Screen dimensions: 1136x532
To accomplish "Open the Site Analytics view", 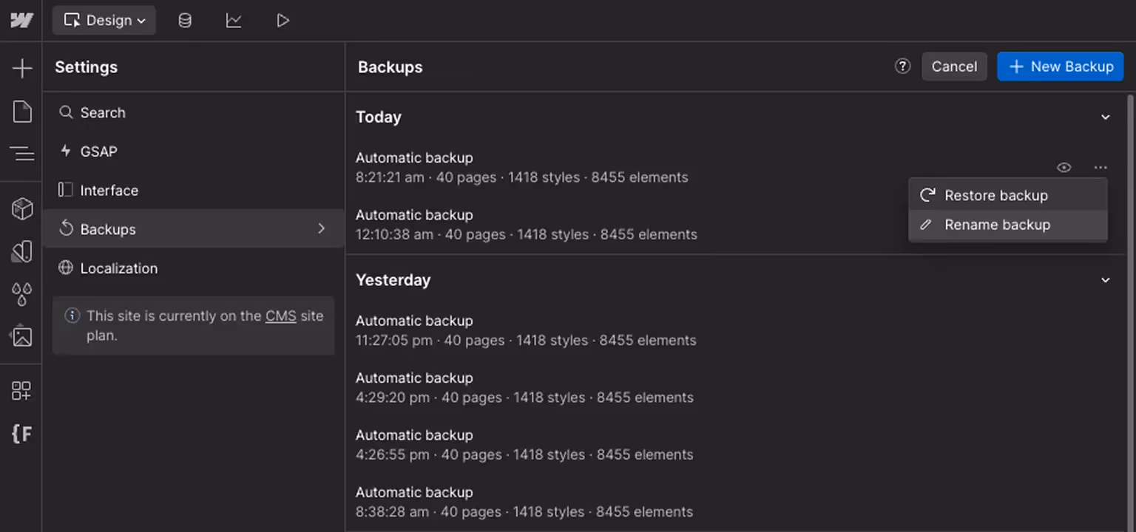I will tap(234, 20).
